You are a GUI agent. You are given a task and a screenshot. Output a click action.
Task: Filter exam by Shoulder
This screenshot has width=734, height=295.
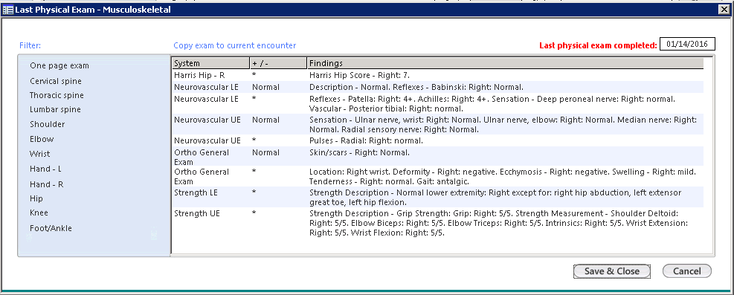click(x=48, y=124)
